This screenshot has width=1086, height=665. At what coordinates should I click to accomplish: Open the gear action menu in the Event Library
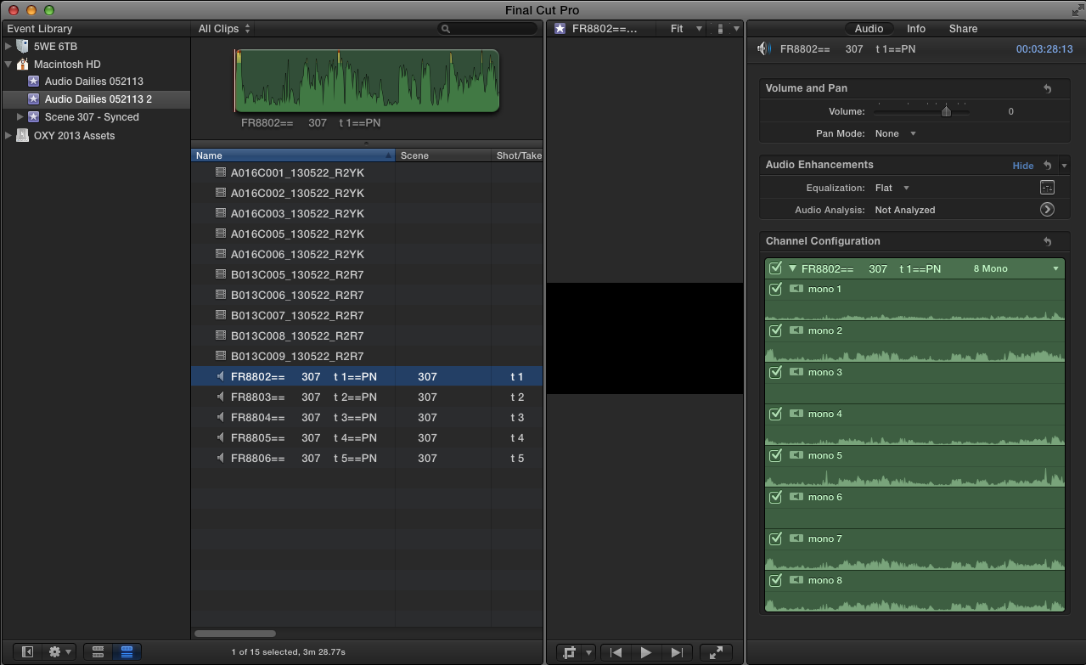click(59, 651)
